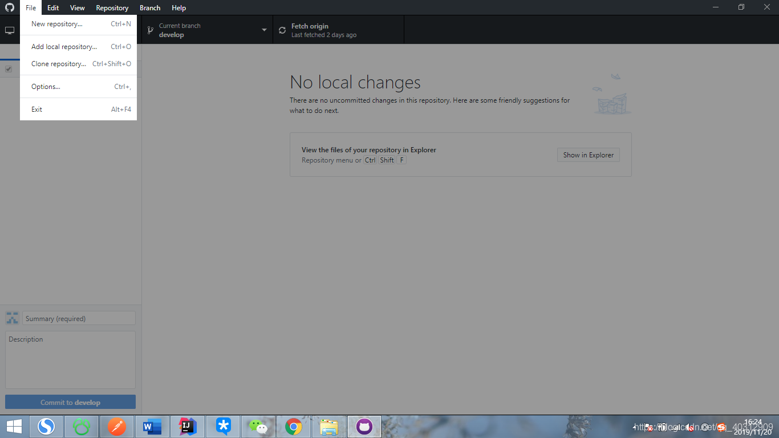This screenshot has height=438, width=779.
Task: Click the arrow on the branch selector
Action: coord(264,30)
